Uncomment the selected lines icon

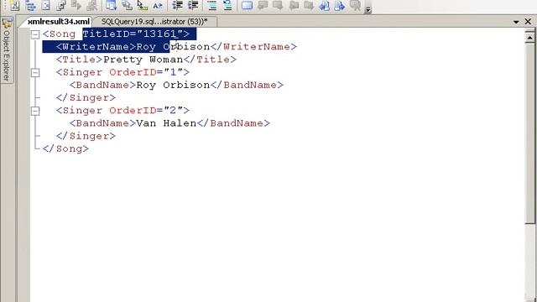point(227,5)
